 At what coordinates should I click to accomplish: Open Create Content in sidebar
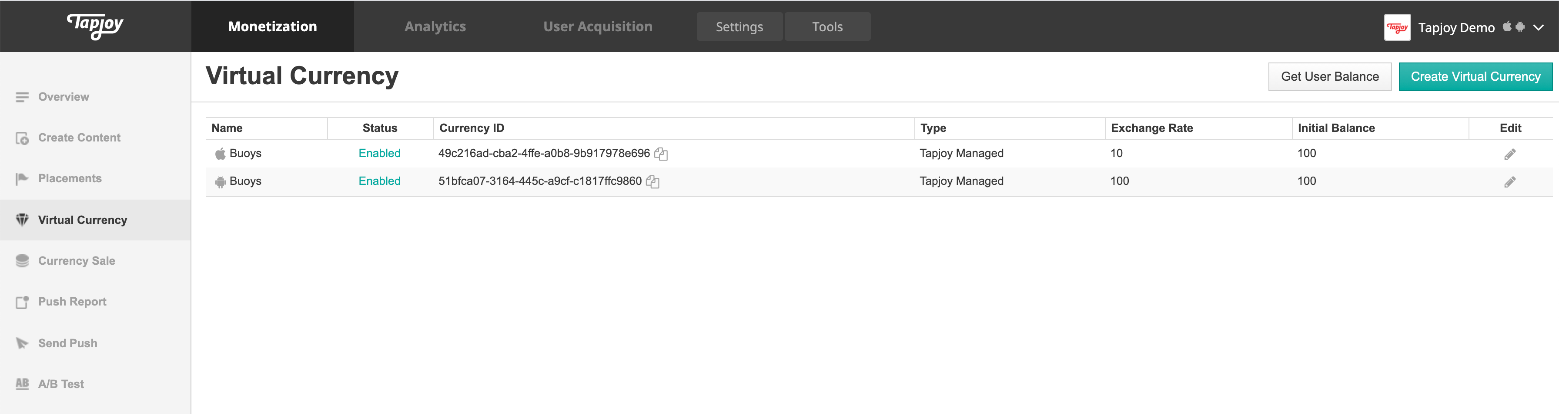pos(79,138)
